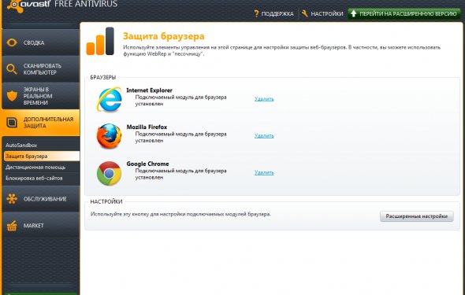This screenshot has width=465, height=295.
Task: Click the avast! logo icon
Action: 16,6
